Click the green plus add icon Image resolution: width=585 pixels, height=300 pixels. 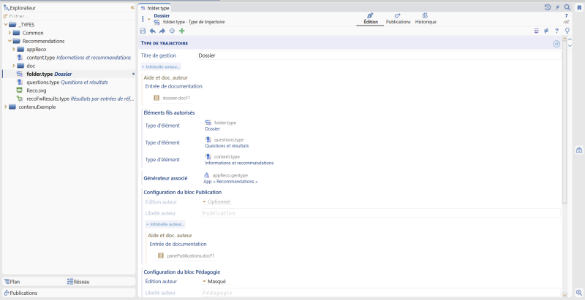[x=181, y=31]
